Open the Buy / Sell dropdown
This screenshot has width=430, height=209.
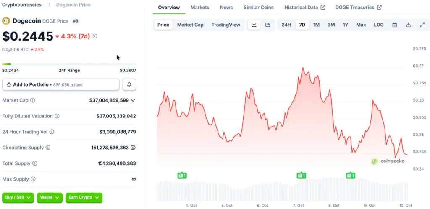click(x=18, y=197)
